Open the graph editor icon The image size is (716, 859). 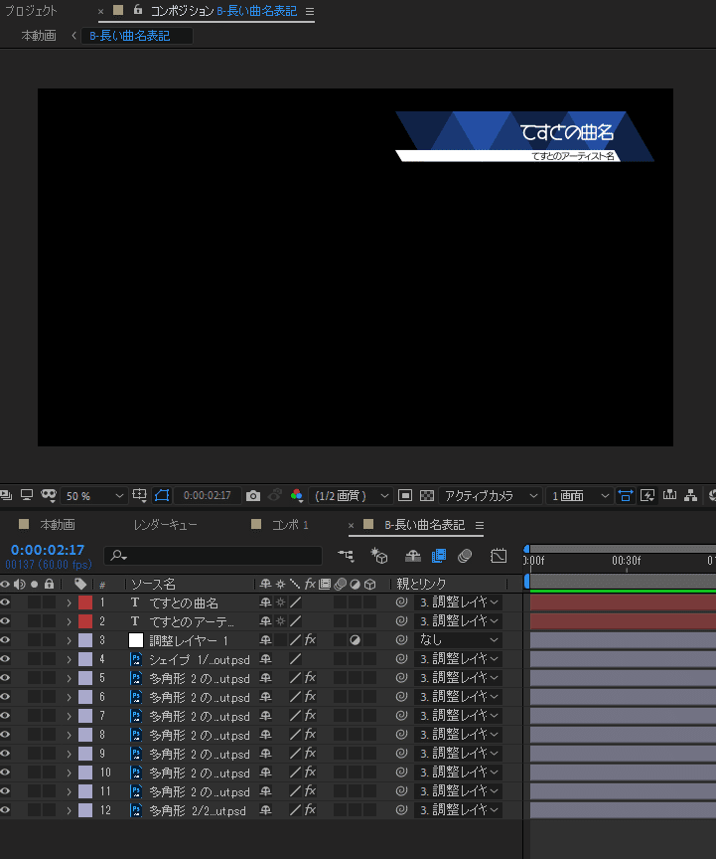pos(499,556)
